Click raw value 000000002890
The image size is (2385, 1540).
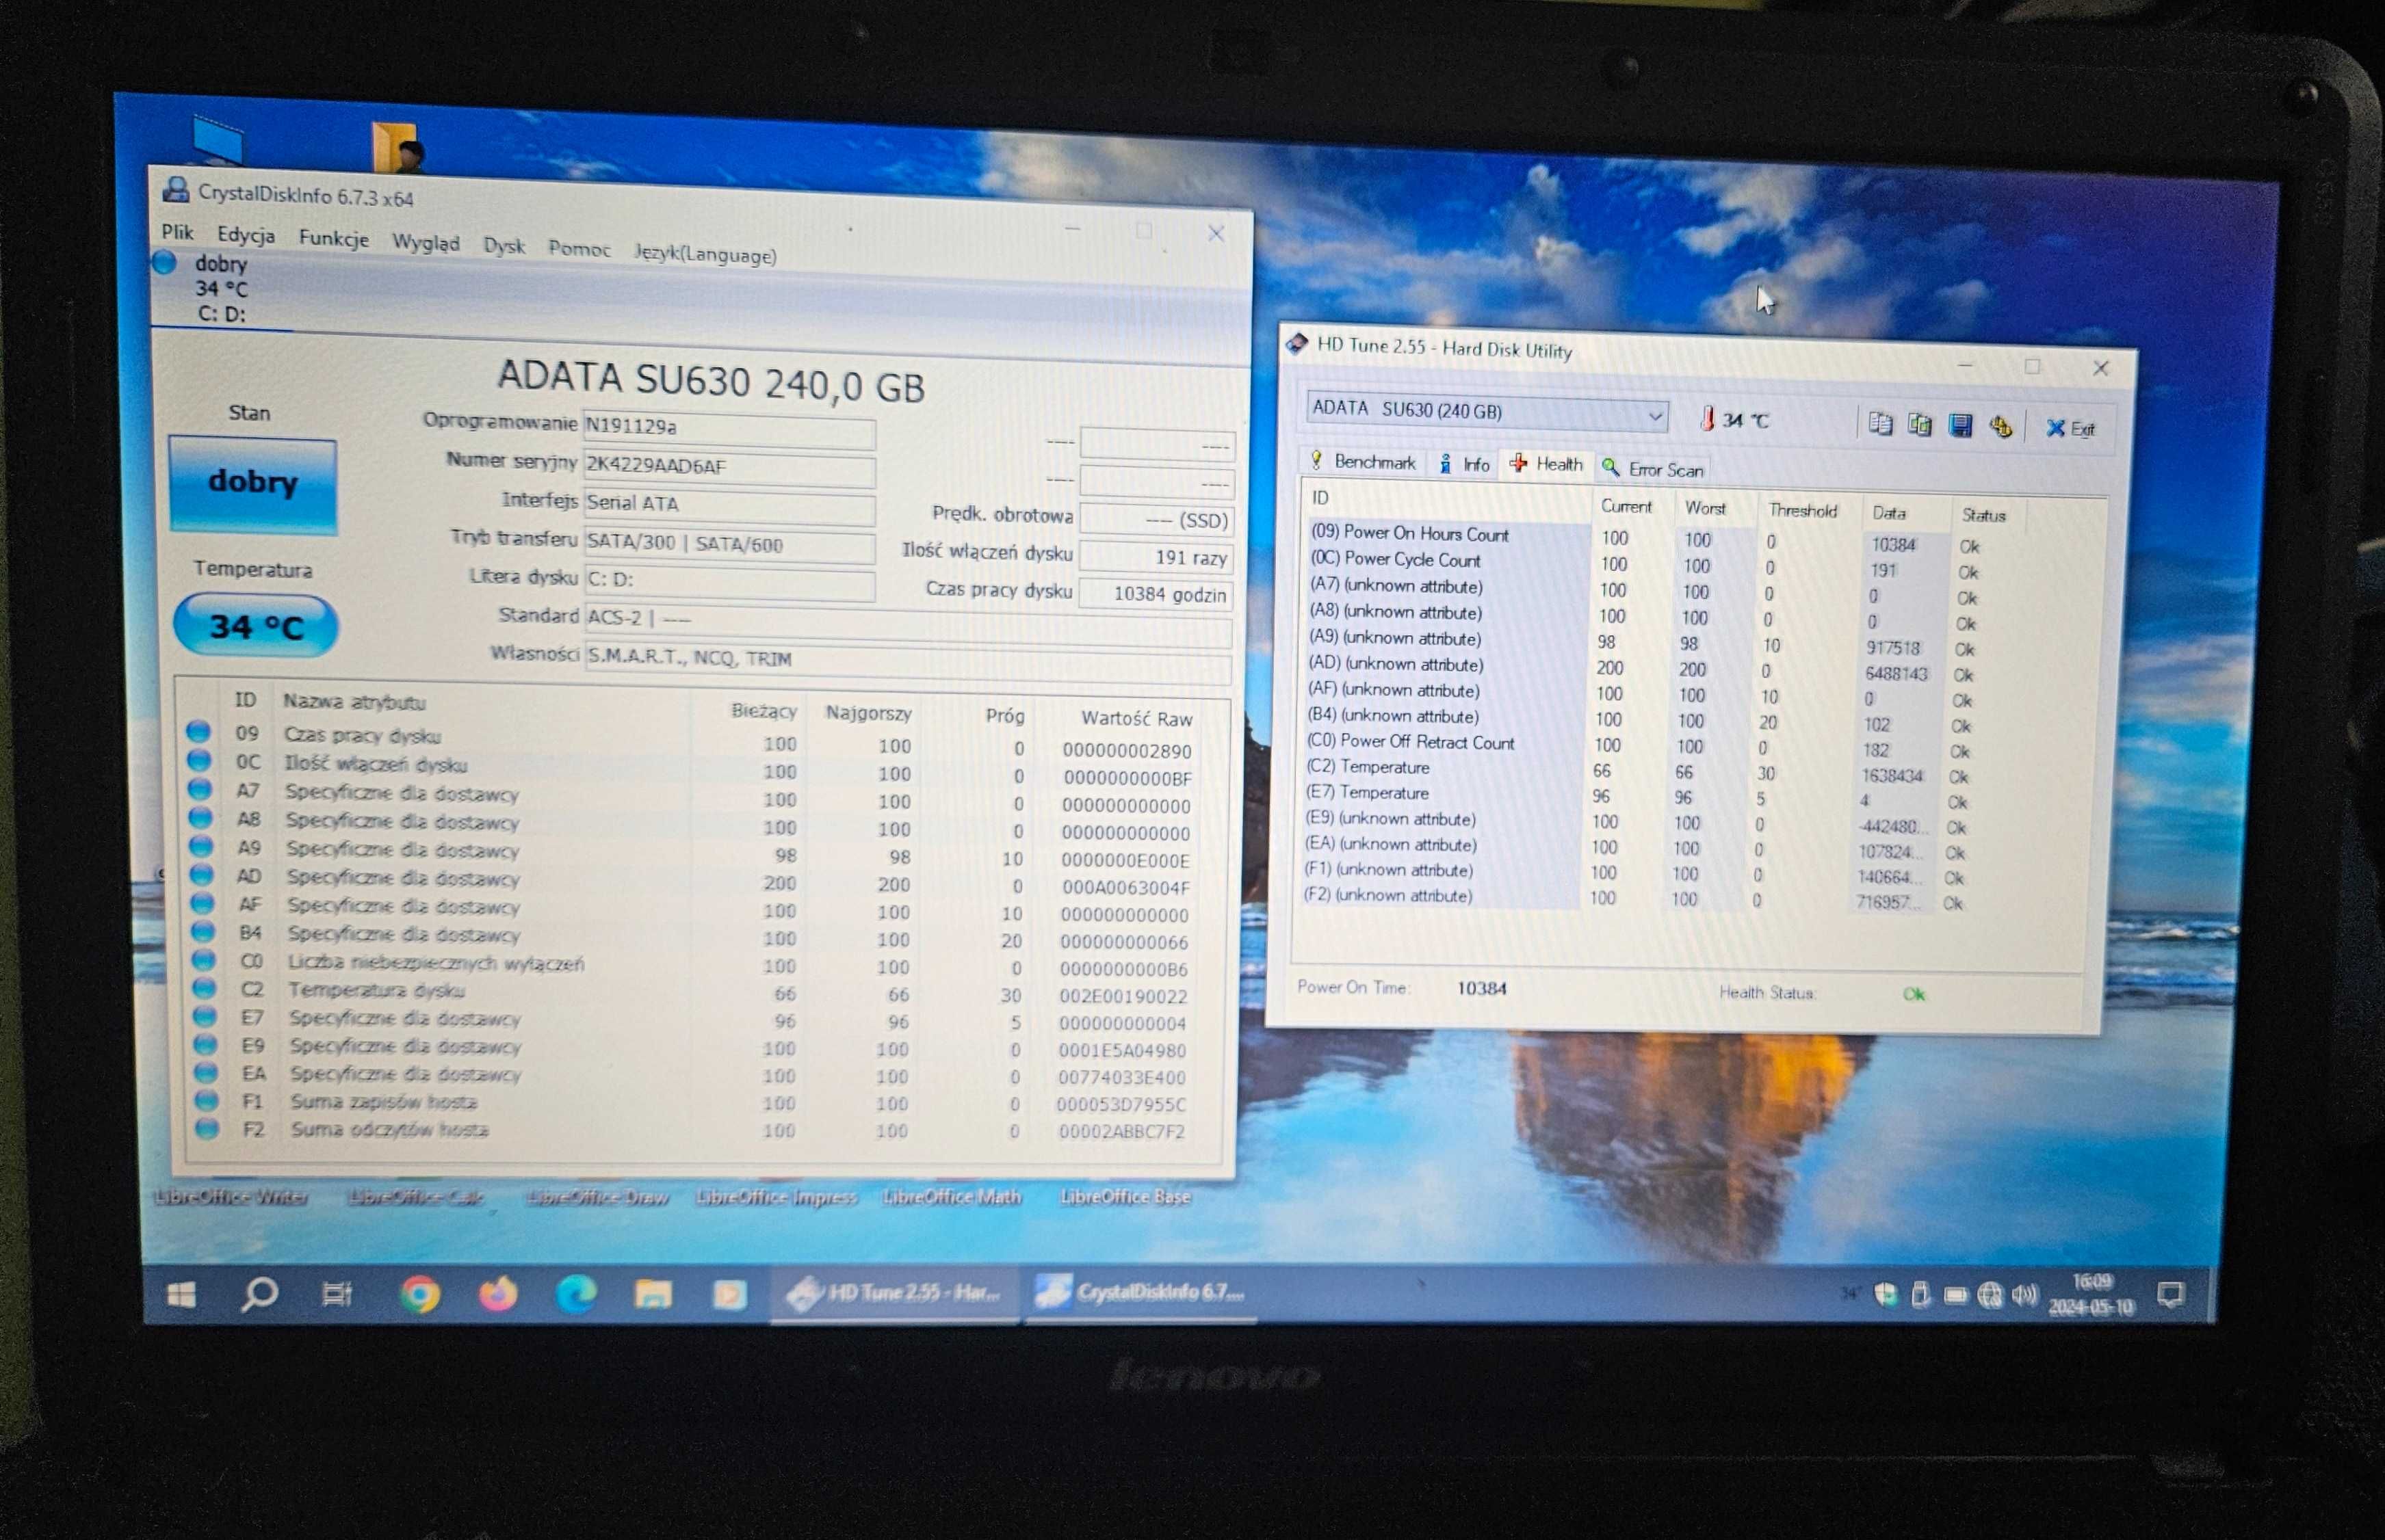pyautogui.click(x=1126, y=750)
